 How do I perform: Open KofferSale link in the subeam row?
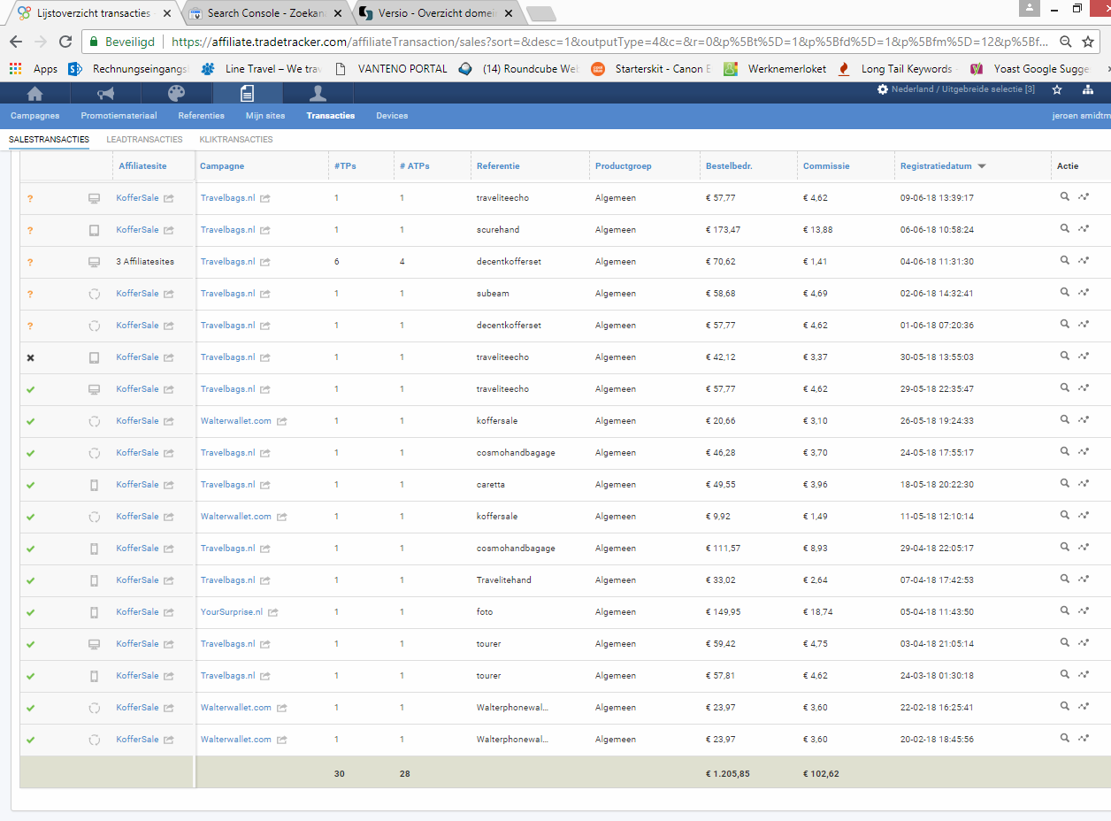point(137,294)
